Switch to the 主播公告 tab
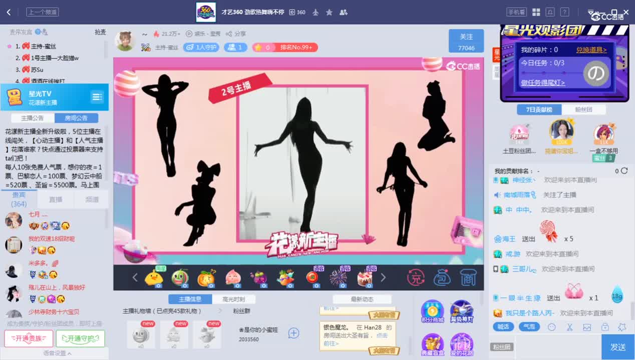This screenshot has height=360, width=635. pos(33,118)
